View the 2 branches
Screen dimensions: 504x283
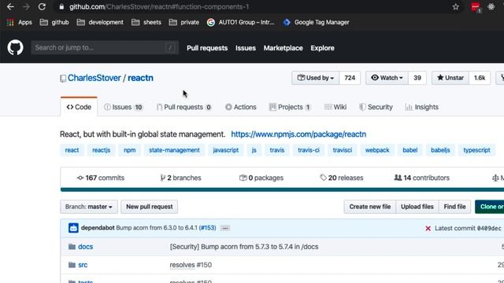[180, 178]
